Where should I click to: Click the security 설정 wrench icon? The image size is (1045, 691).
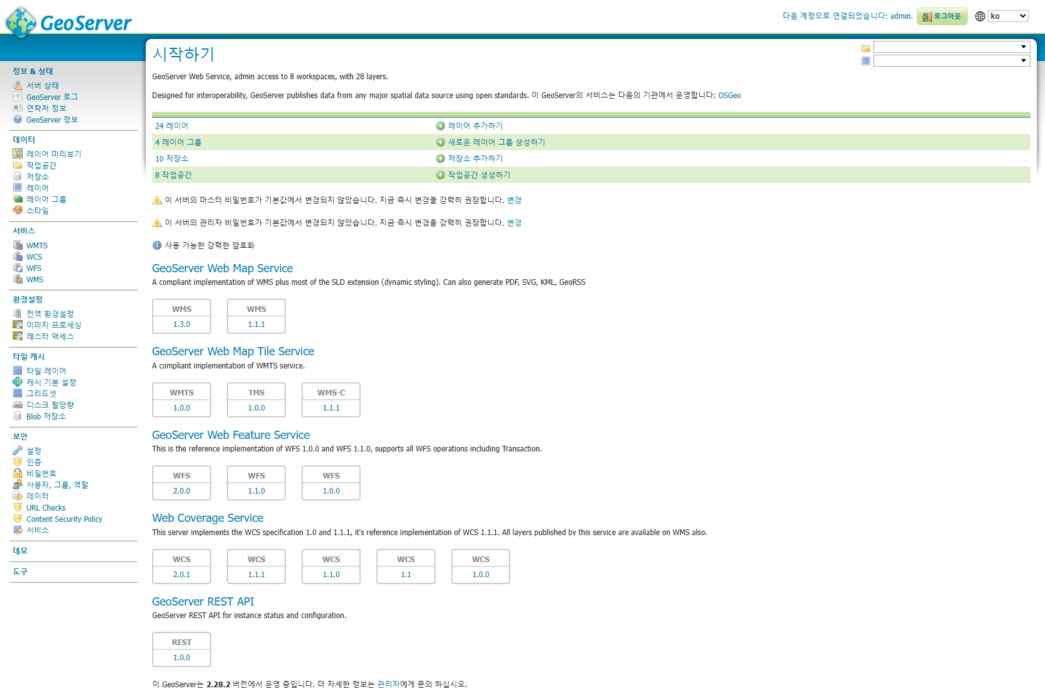[18, 451]
